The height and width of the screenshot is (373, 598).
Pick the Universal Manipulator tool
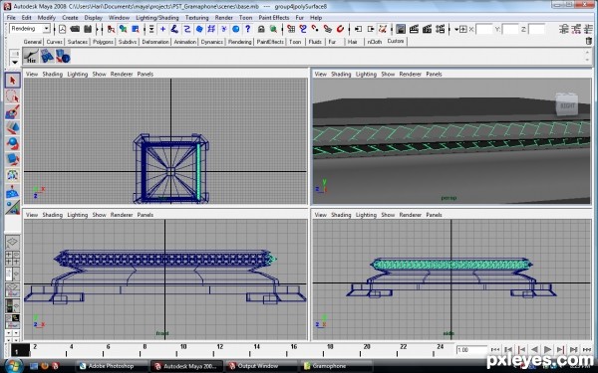pos(13,175)
